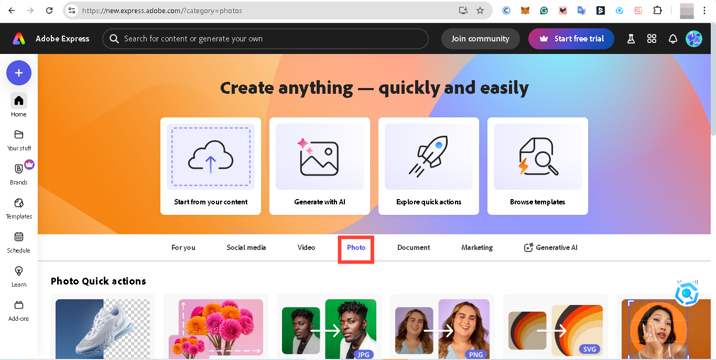This screenshot has height=360, width=716.
Task: Click the MetaMask fox extension icon
Action: pyautogui.click(x=525, y=10)
